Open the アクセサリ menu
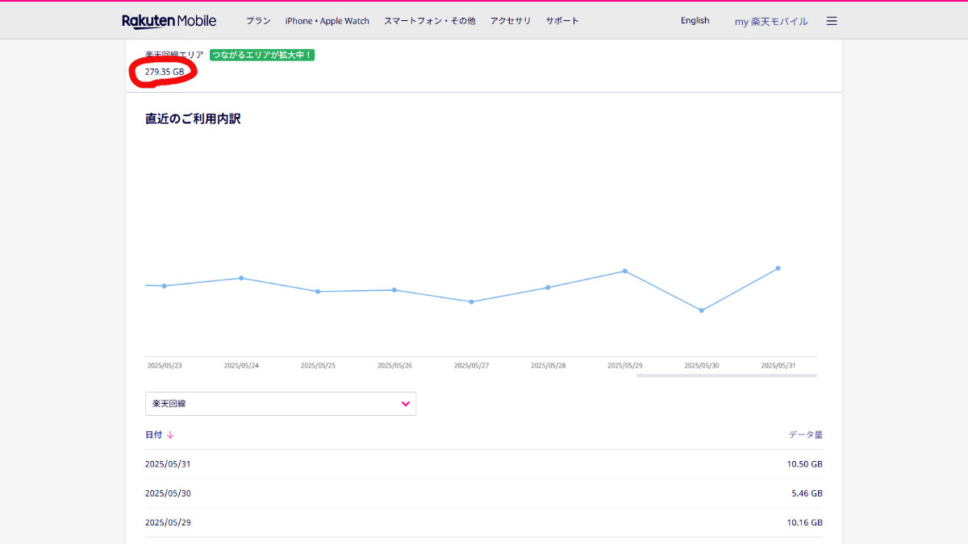Image resolution: width=968 pixels, height=544 pixels. 511,21
